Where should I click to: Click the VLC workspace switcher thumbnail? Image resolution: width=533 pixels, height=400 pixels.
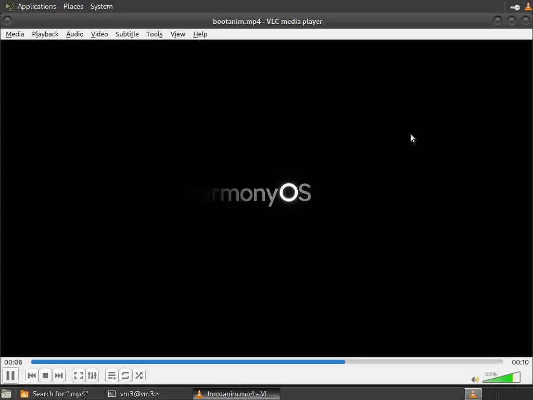coord(473,394)
